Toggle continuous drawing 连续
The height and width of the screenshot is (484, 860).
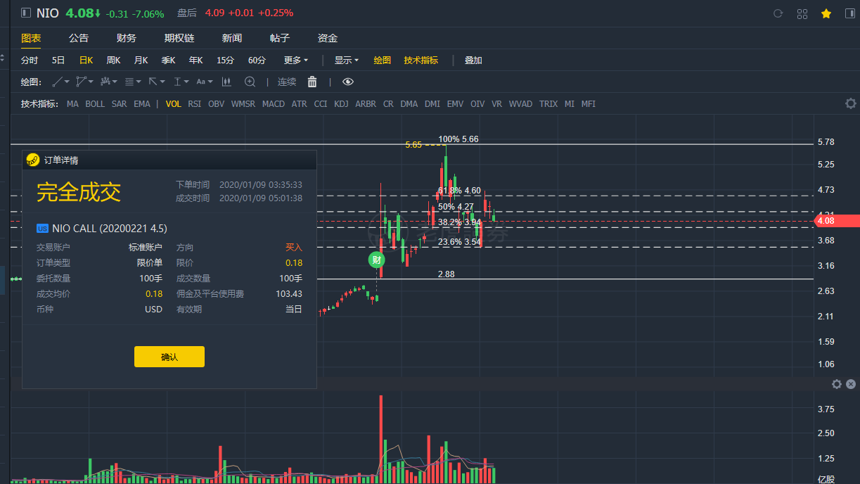tap(287, 82)
